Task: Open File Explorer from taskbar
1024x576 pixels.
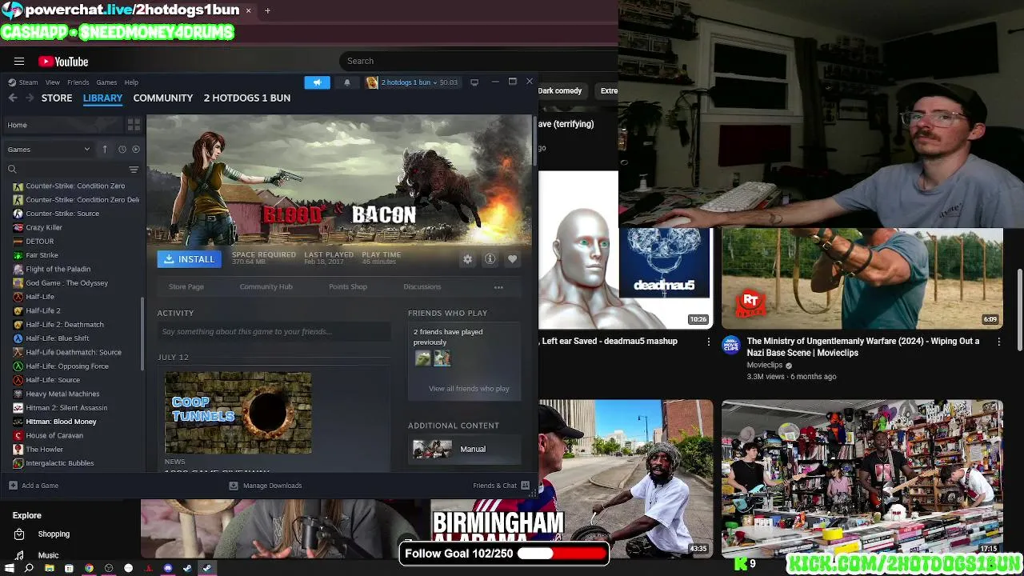Action: (x=49, y=568)
